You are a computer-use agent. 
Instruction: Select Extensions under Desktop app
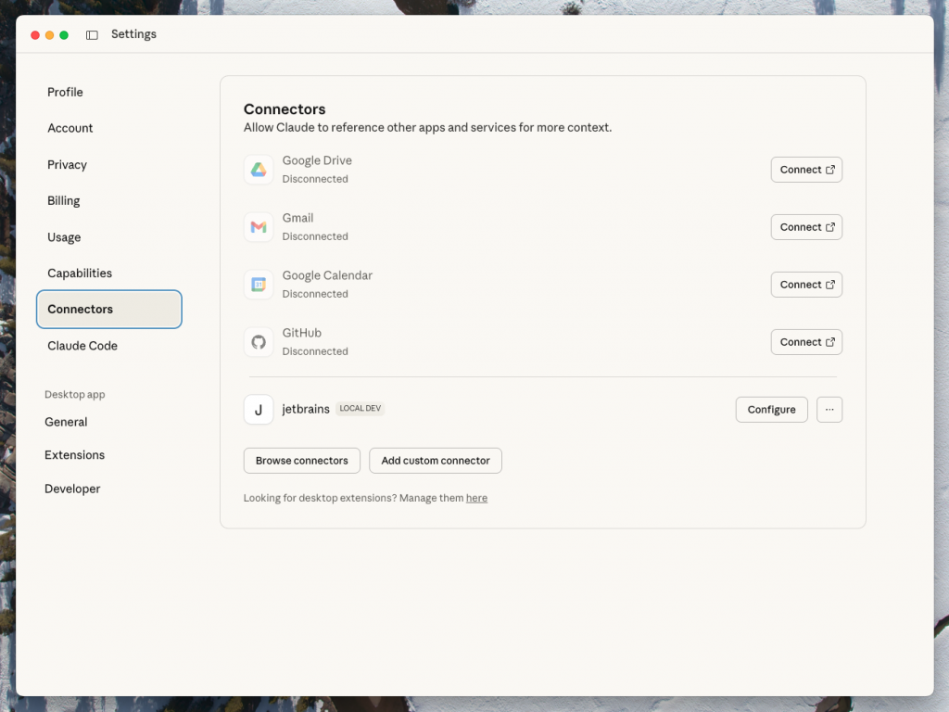click(x=74, y=455)
